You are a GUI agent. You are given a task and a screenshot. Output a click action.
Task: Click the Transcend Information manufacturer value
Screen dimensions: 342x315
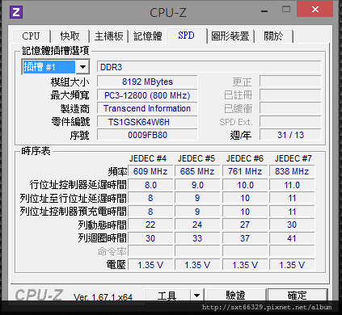click(147, 108)
